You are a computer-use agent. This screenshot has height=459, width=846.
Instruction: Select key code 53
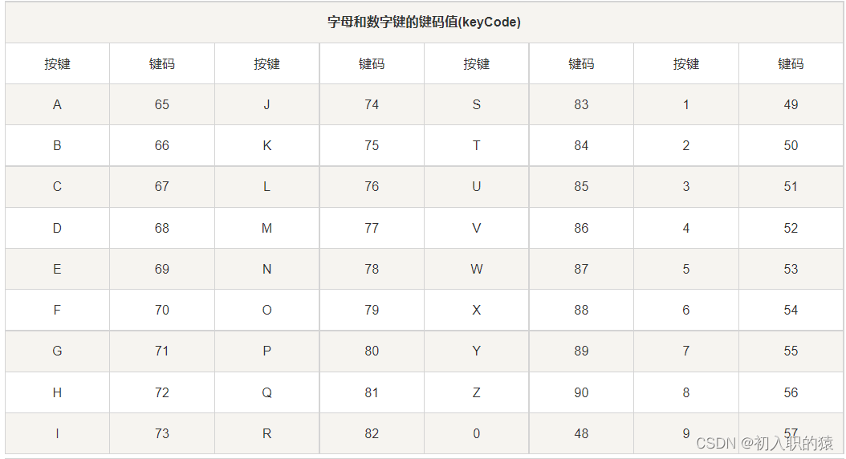(x=791, y=269)
